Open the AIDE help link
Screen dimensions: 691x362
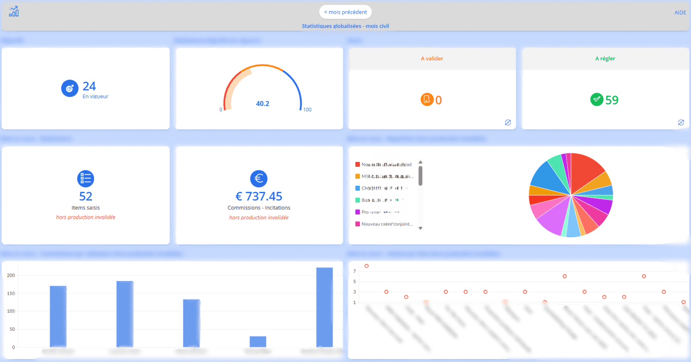680,13
